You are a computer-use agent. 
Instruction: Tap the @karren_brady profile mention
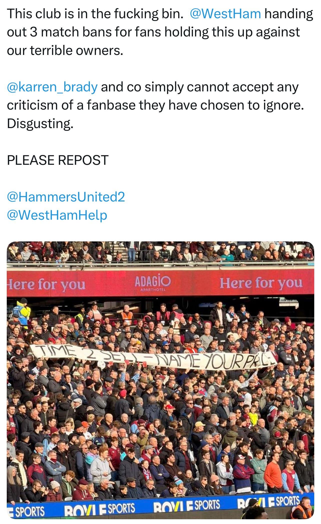(x=52, y=87)
